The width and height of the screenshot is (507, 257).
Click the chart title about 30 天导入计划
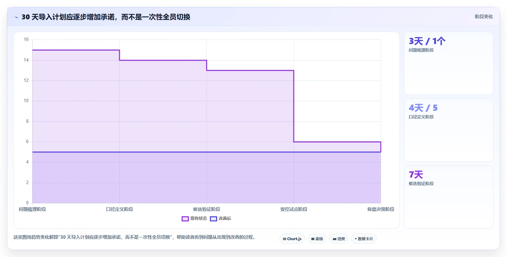pyautogui.click(x=106, y=17)
